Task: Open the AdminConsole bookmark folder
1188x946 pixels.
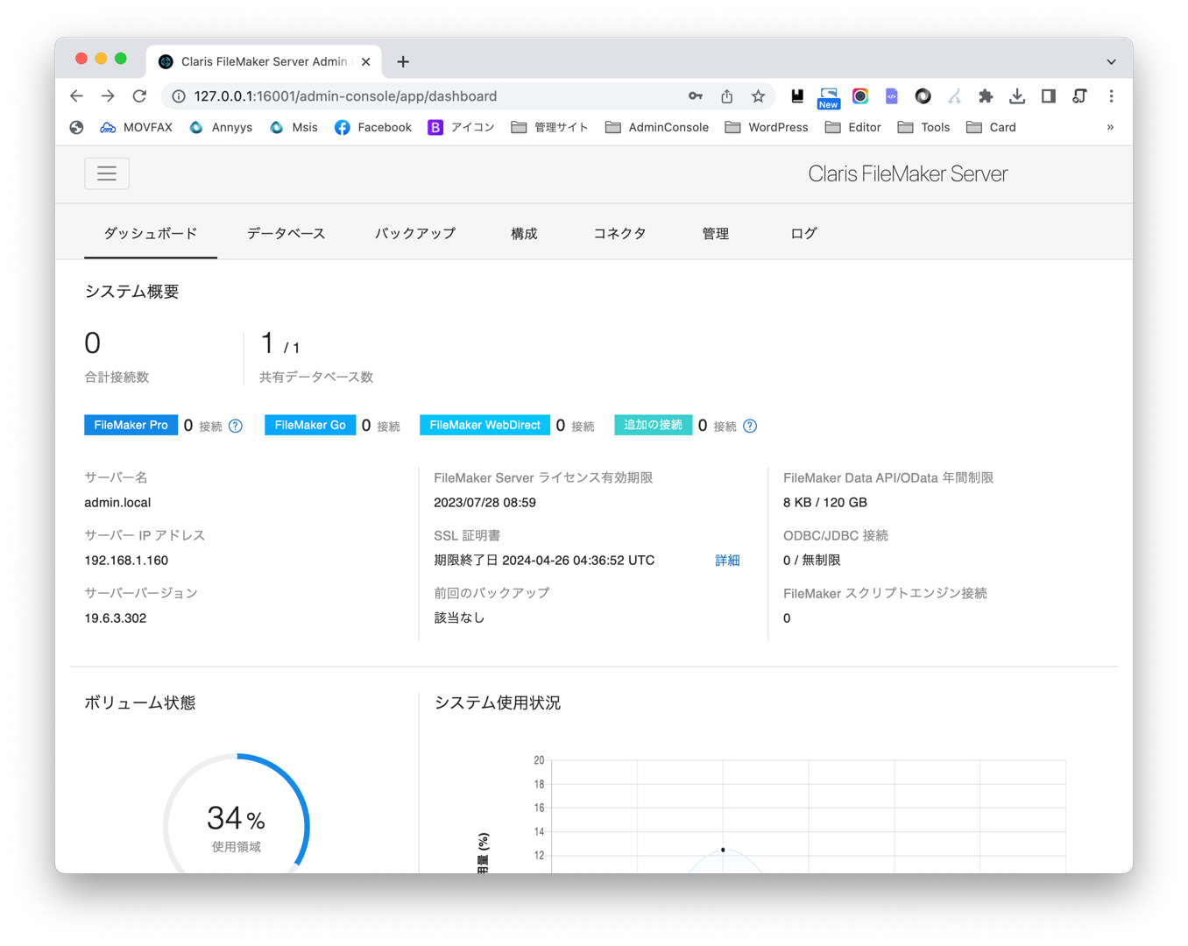Action: (x=657, y=128)
